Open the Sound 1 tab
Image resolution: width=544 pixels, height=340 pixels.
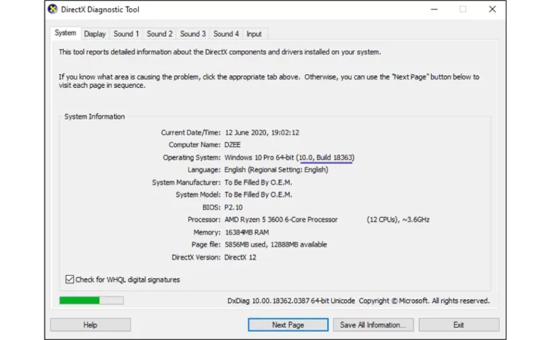[126, 34]
